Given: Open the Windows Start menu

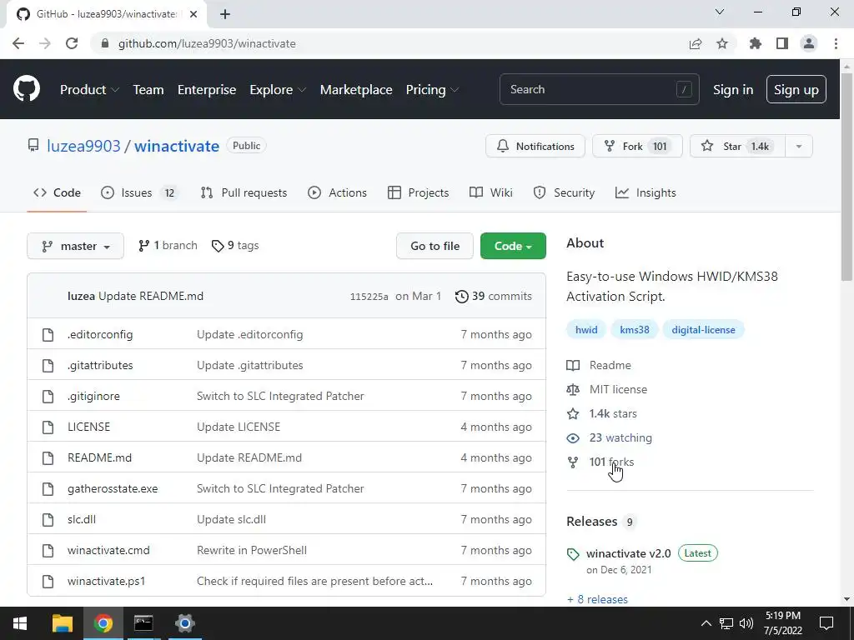Looking at the screenshot, I should 20,623.
